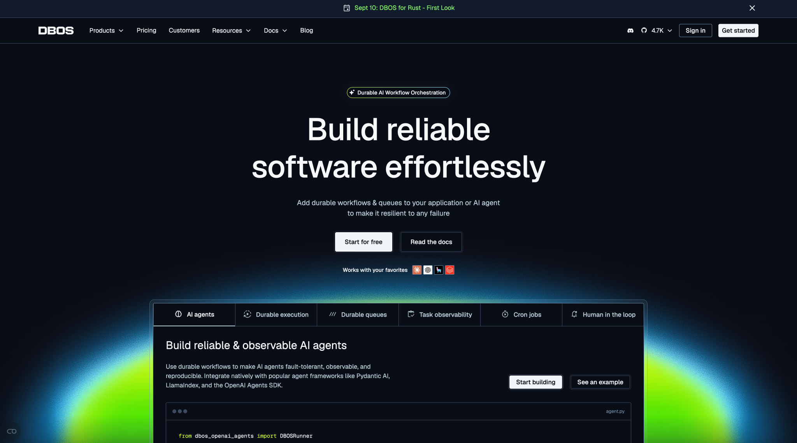Screen dimensions: 797x443
Task: Click the Task observability clipboard icon
Action: [411, 314]
